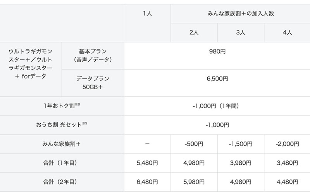Click the 4人 column header

click(287, 32)
